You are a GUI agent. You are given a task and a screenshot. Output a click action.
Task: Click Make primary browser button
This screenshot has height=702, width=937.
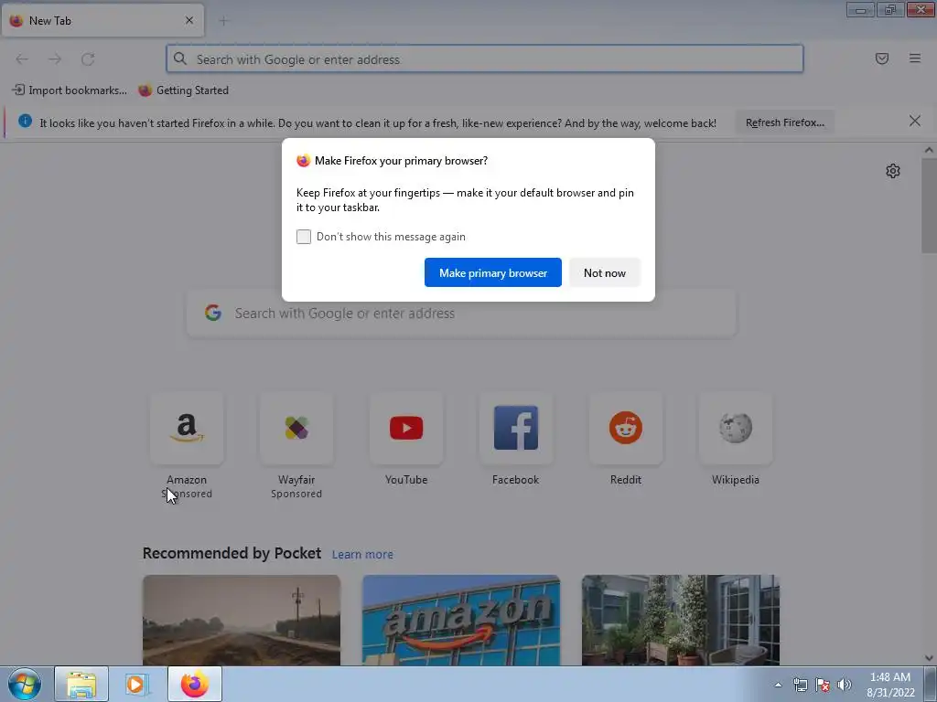click(x=493, y=272)
